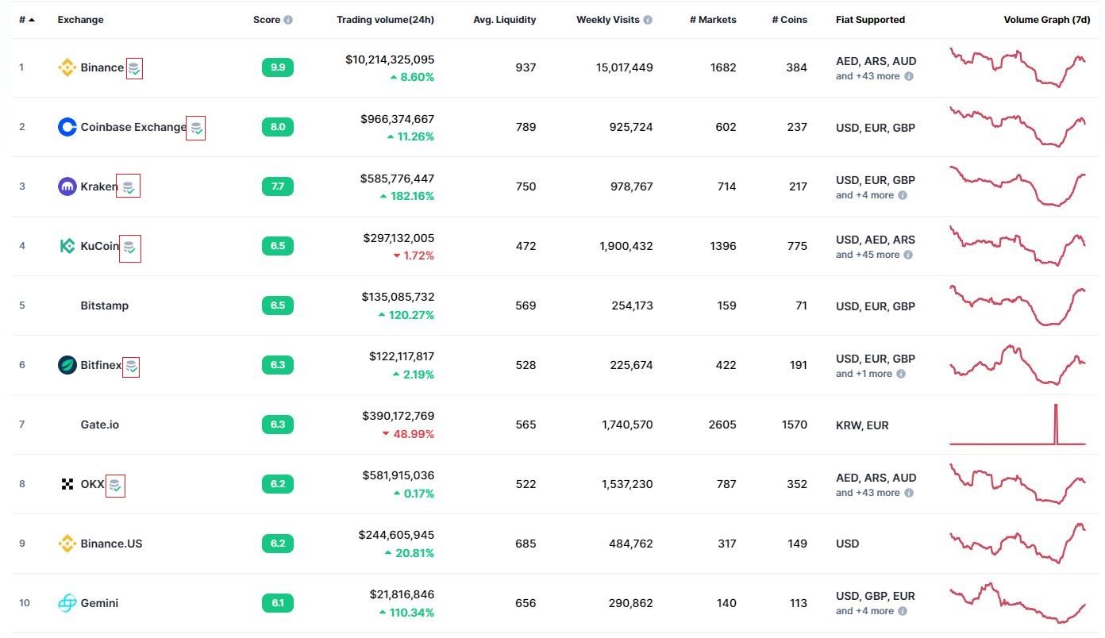1105x638 pixels.
Task: Click info icon in Gemini fiat row
Action: pos(903,611)
